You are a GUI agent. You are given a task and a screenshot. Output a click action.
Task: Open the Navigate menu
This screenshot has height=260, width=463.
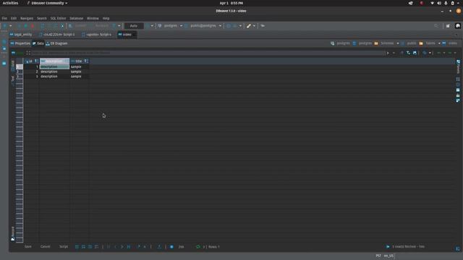[27, 18]
